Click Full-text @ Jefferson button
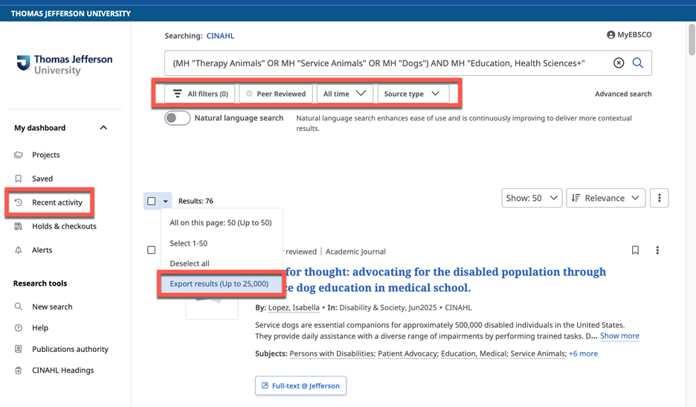The width and height of the screenshot is (696, 407). (300, 385)
